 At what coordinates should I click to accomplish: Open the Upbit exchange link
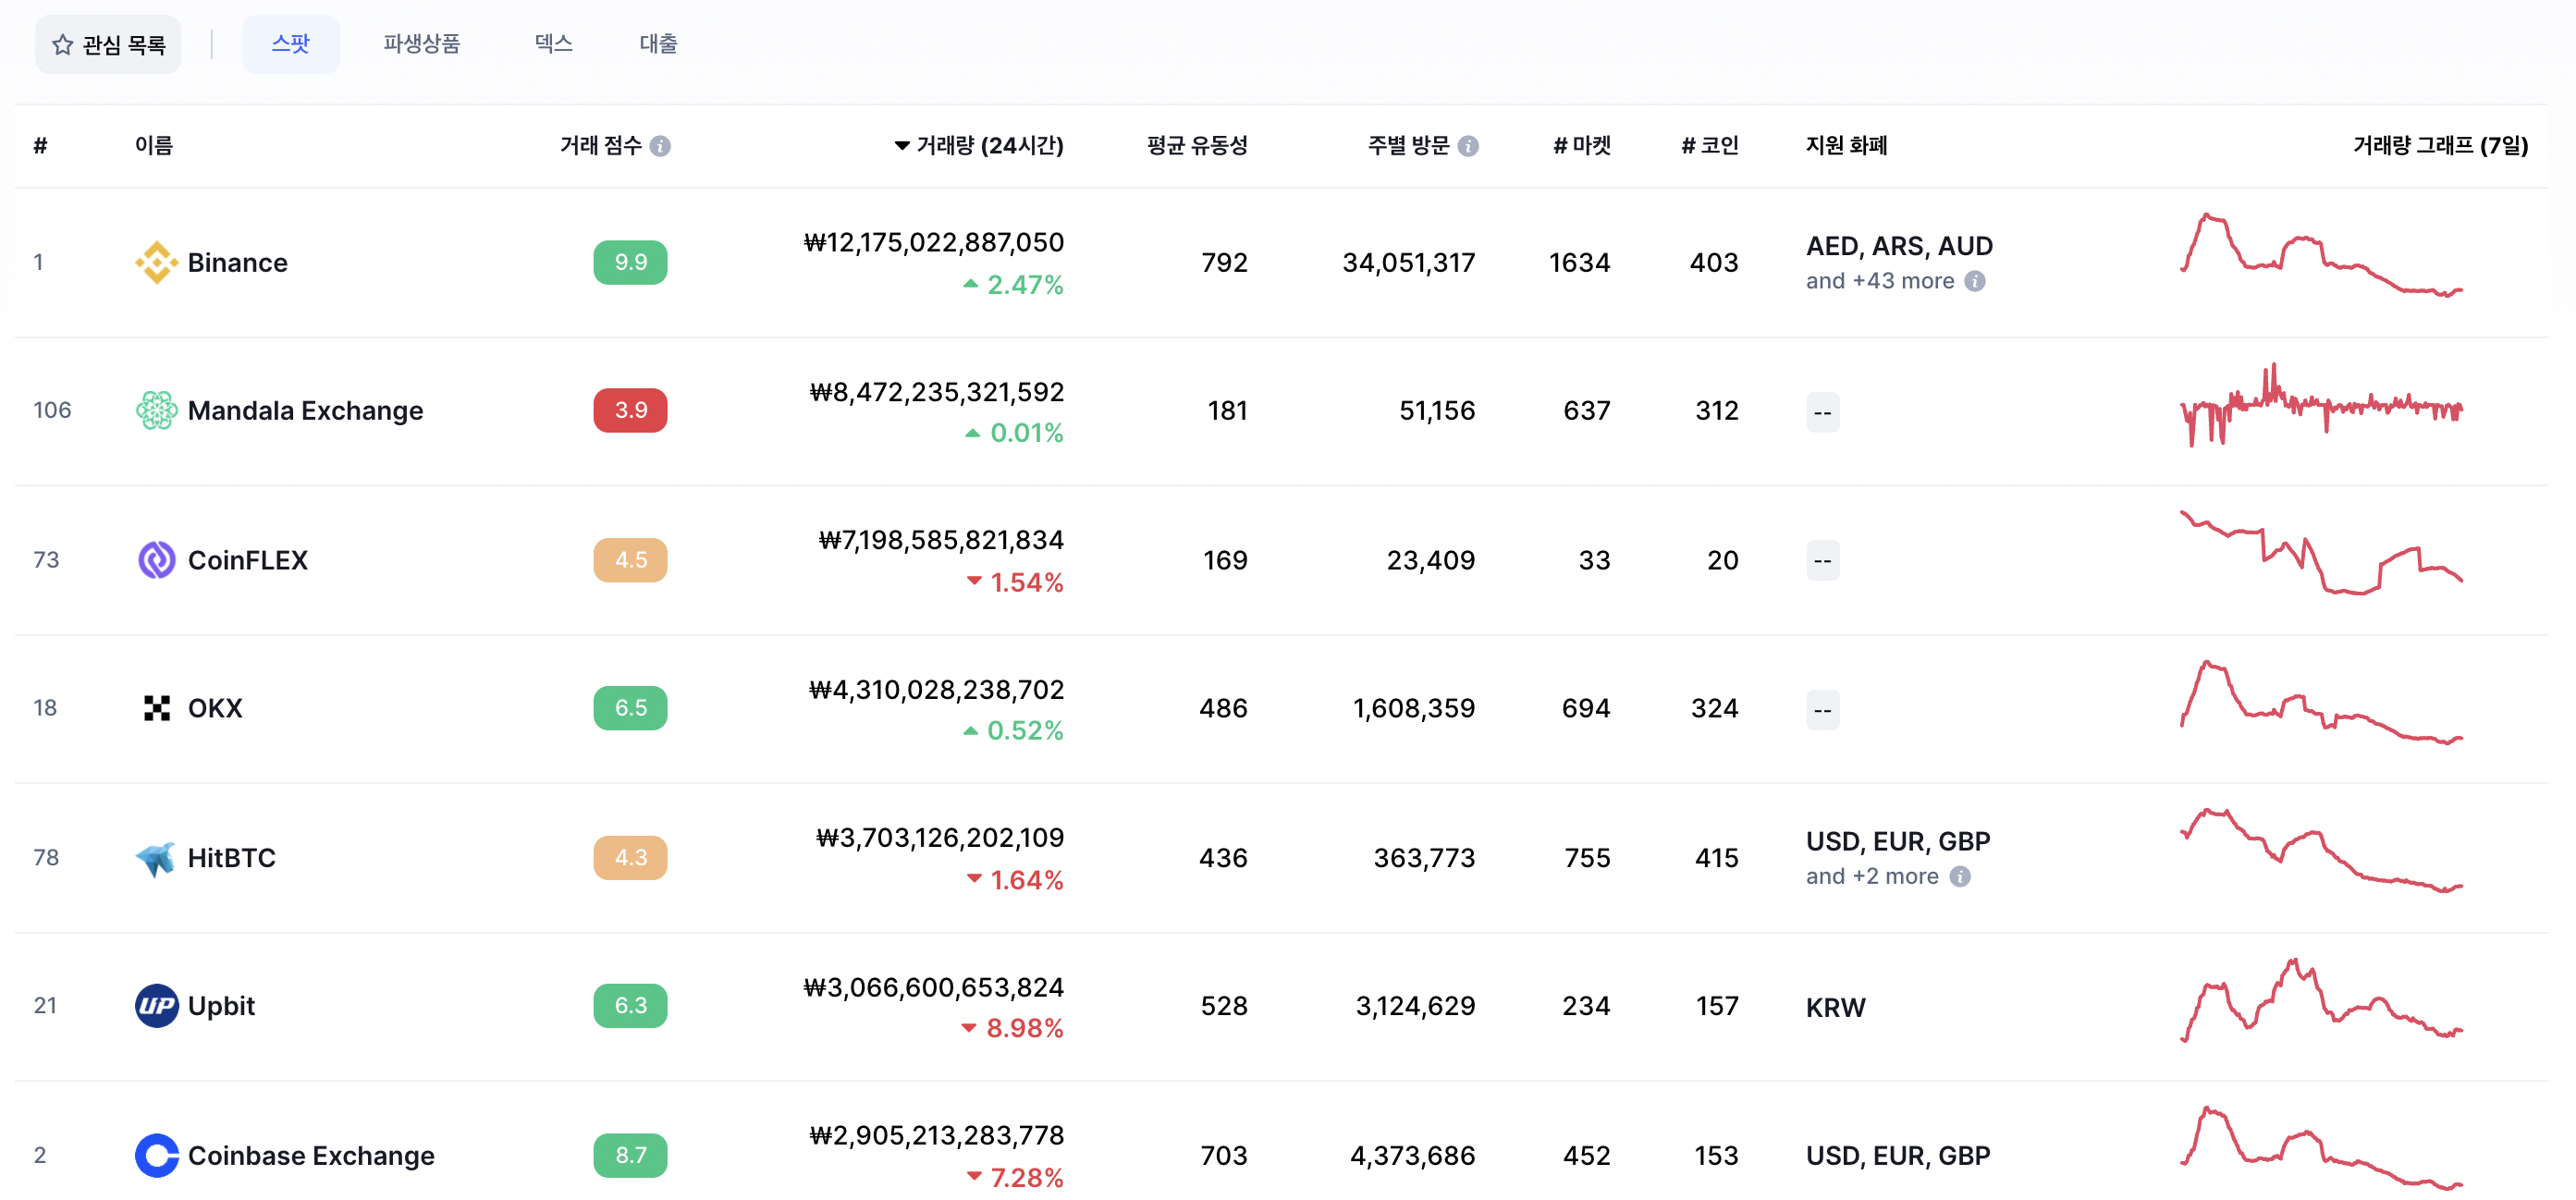click(x=221, y=1007)
